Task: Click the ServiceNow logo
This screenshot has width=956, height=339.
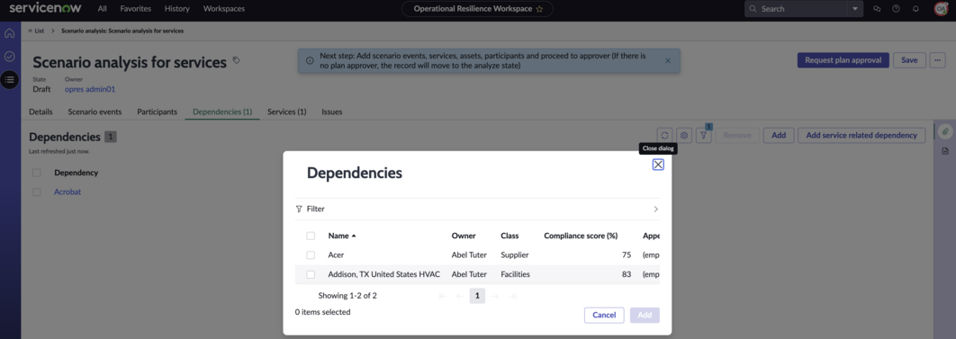Action: pyautogui.click(x=44, y=8)
